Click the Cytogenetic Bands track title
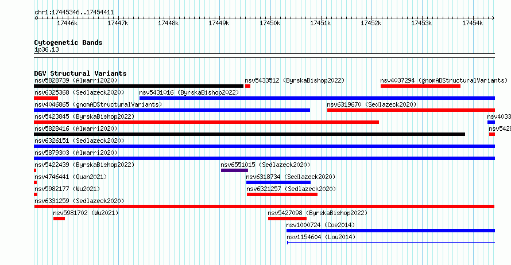 pyautogui.click(x=68, y=42)
